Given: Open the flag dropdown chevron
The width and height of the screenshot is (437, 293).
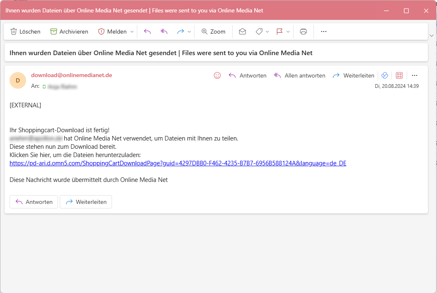Looking at the screenshot, I should click(288, 31).
